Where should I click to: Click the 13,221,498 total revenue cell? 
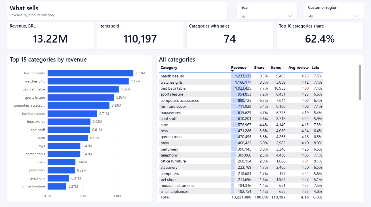(x=241, y=197)
